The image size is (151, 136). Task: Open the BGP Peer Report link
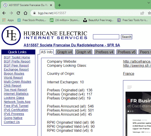[x=16, y=65]
